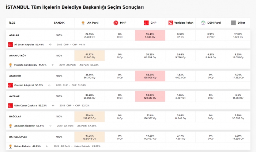Image resolution: width=256 pixels, height=152 pixels.
Task: Click the DEM Parti logo in the header
Action: coord(204,23)
